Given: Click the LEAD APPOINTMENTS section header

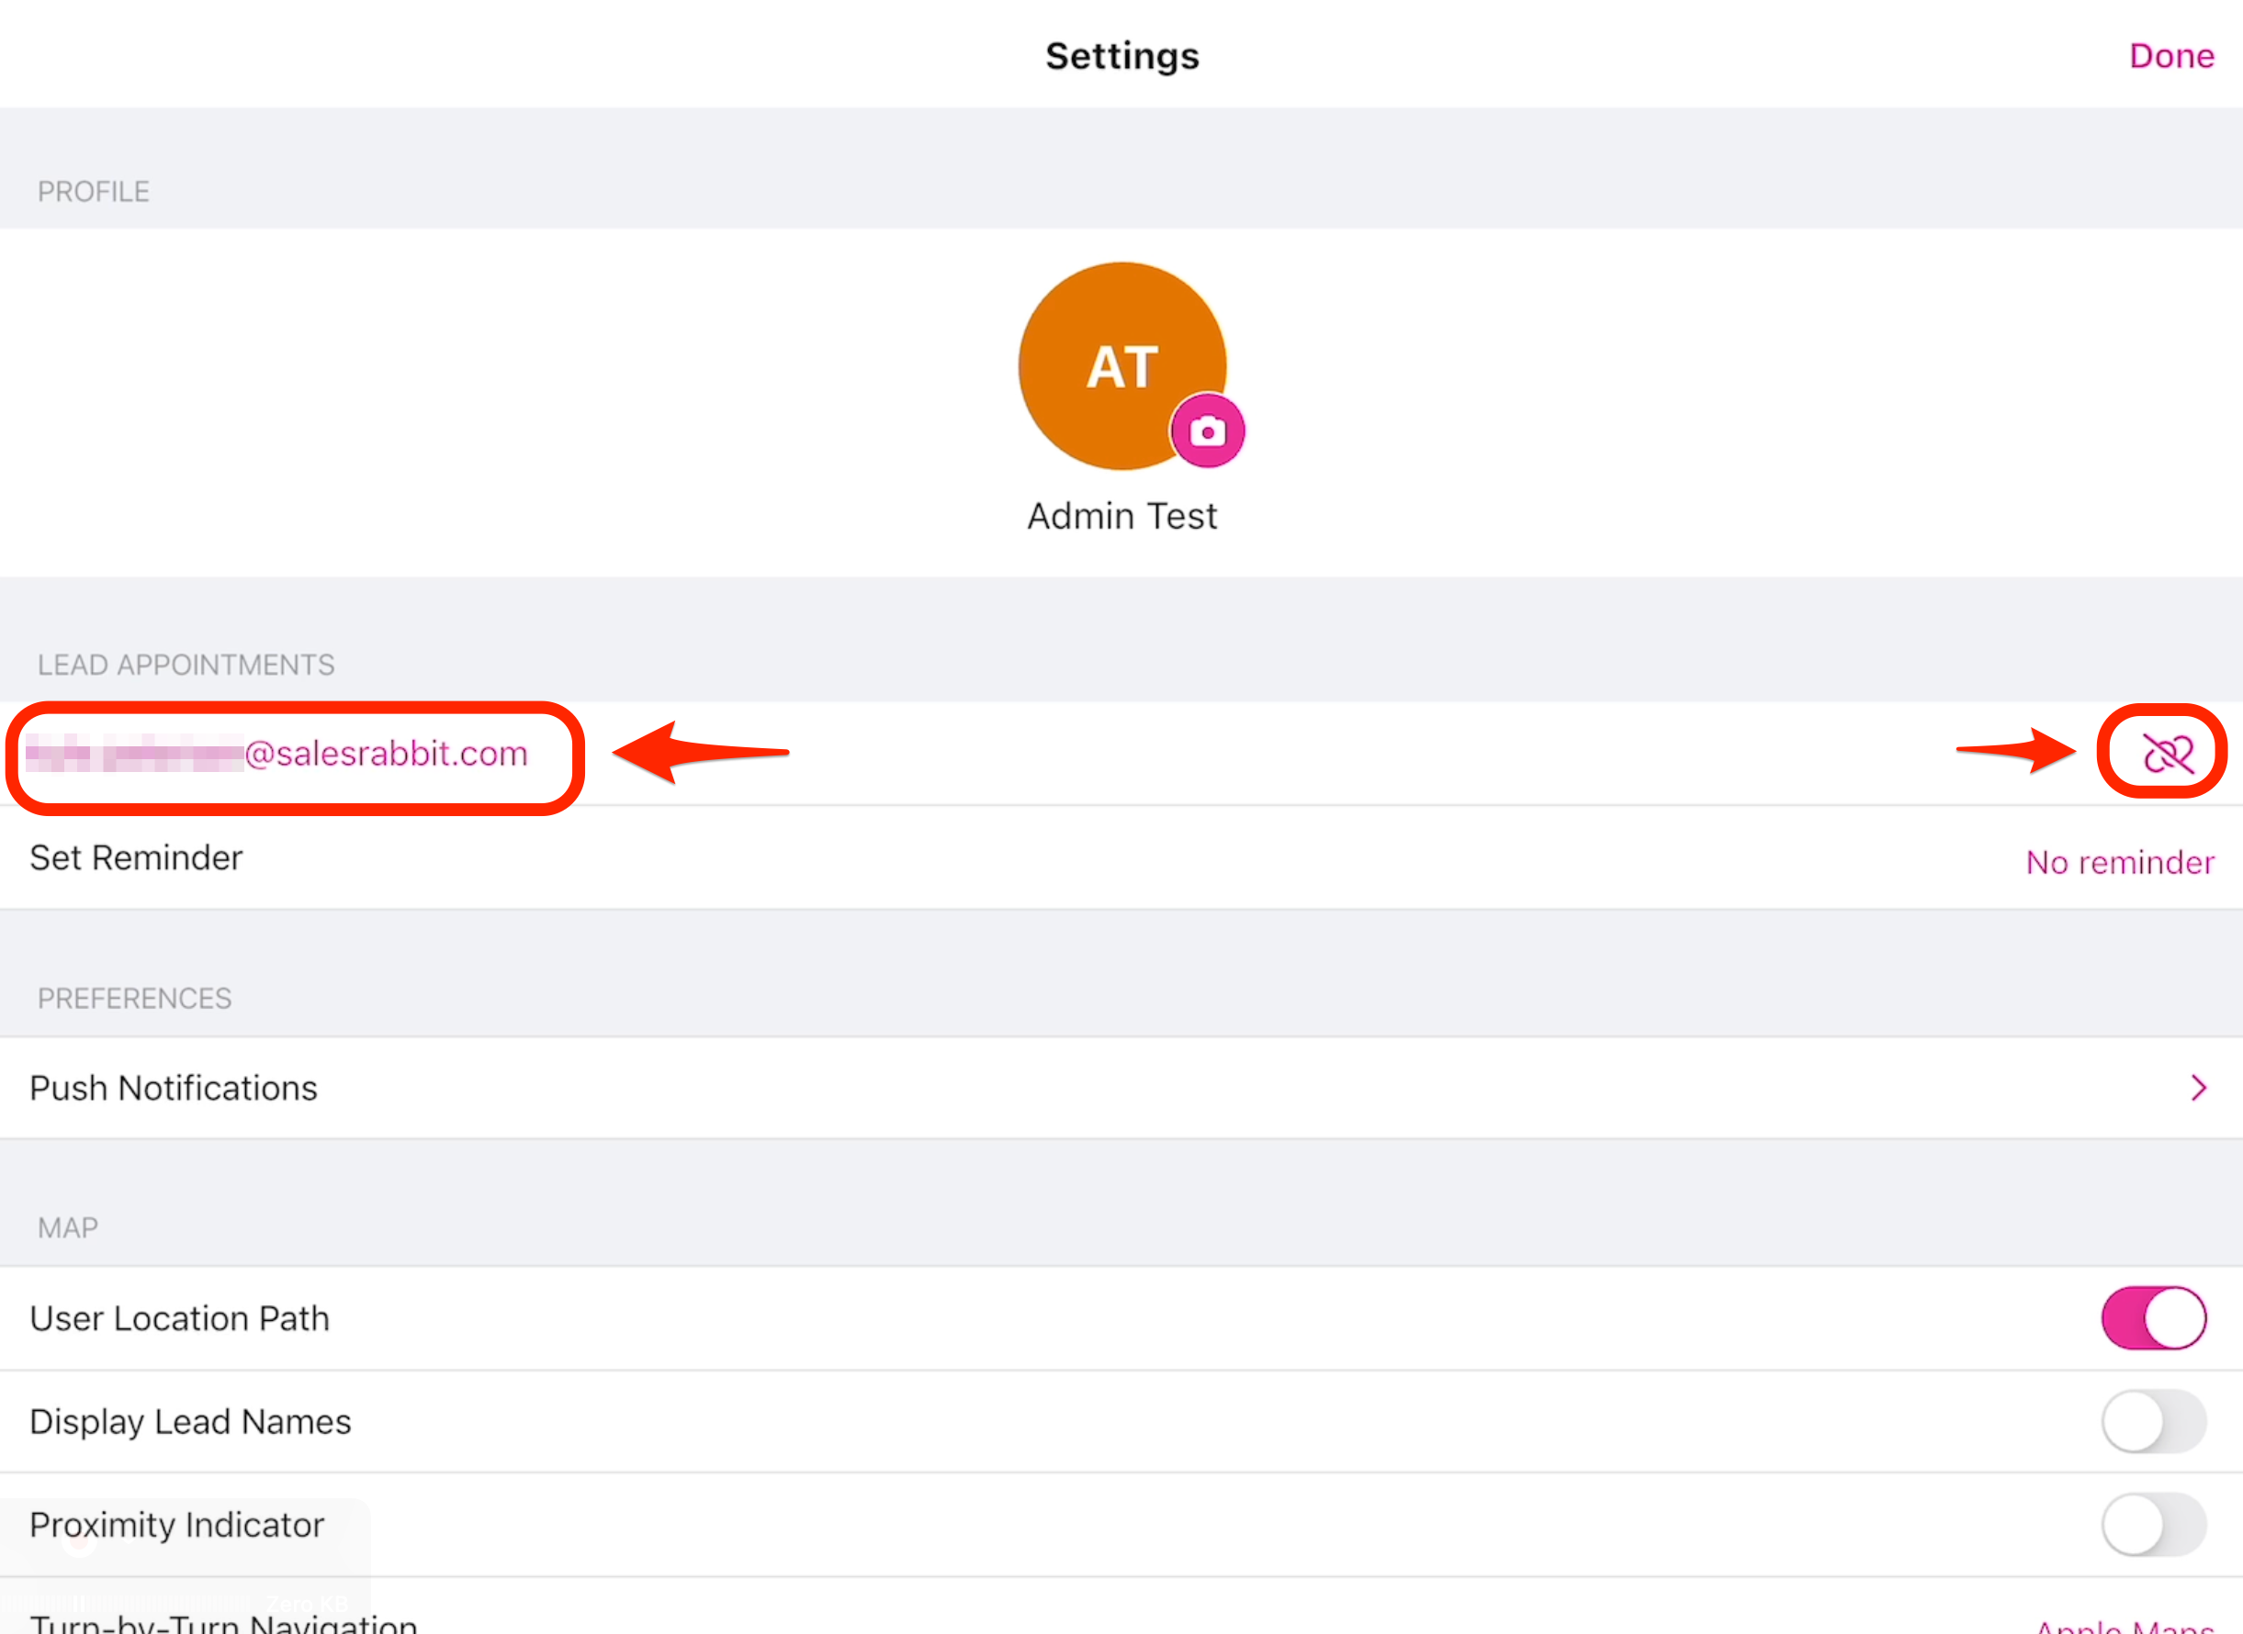Looking at the screenshot, I should (x=186, y=665).
